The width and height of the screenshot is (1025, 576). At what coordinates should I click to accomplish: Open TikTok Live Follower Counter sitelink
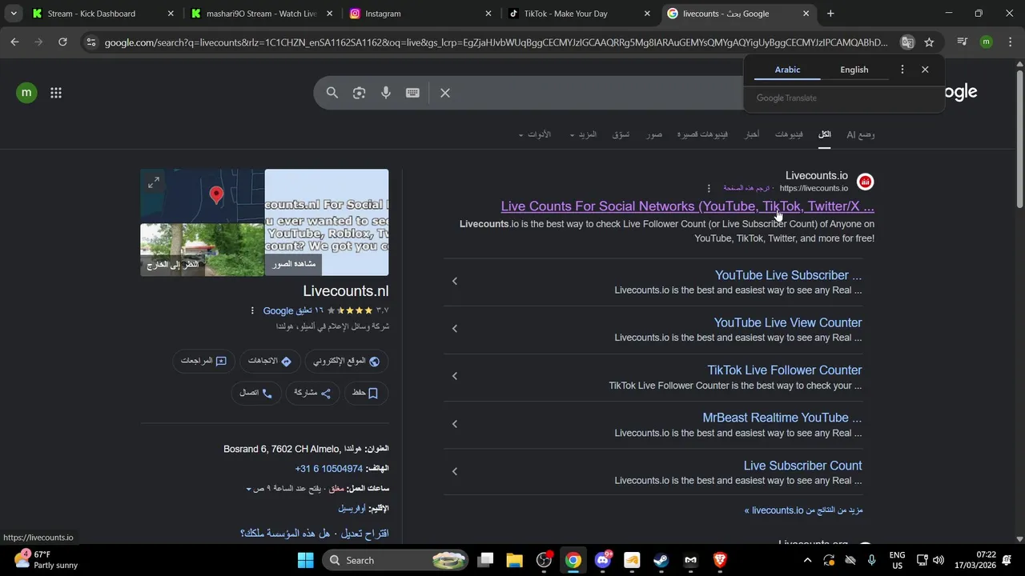tap(785, 370)
